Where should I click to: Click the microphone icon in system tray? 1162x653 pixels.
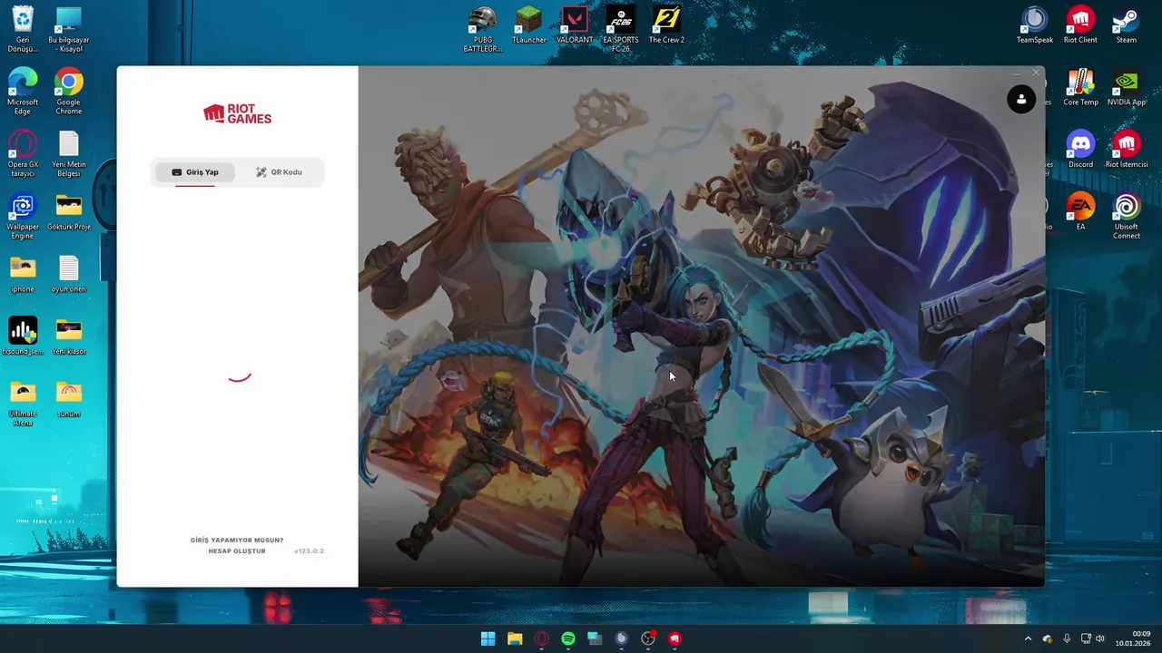point(1067,638)
